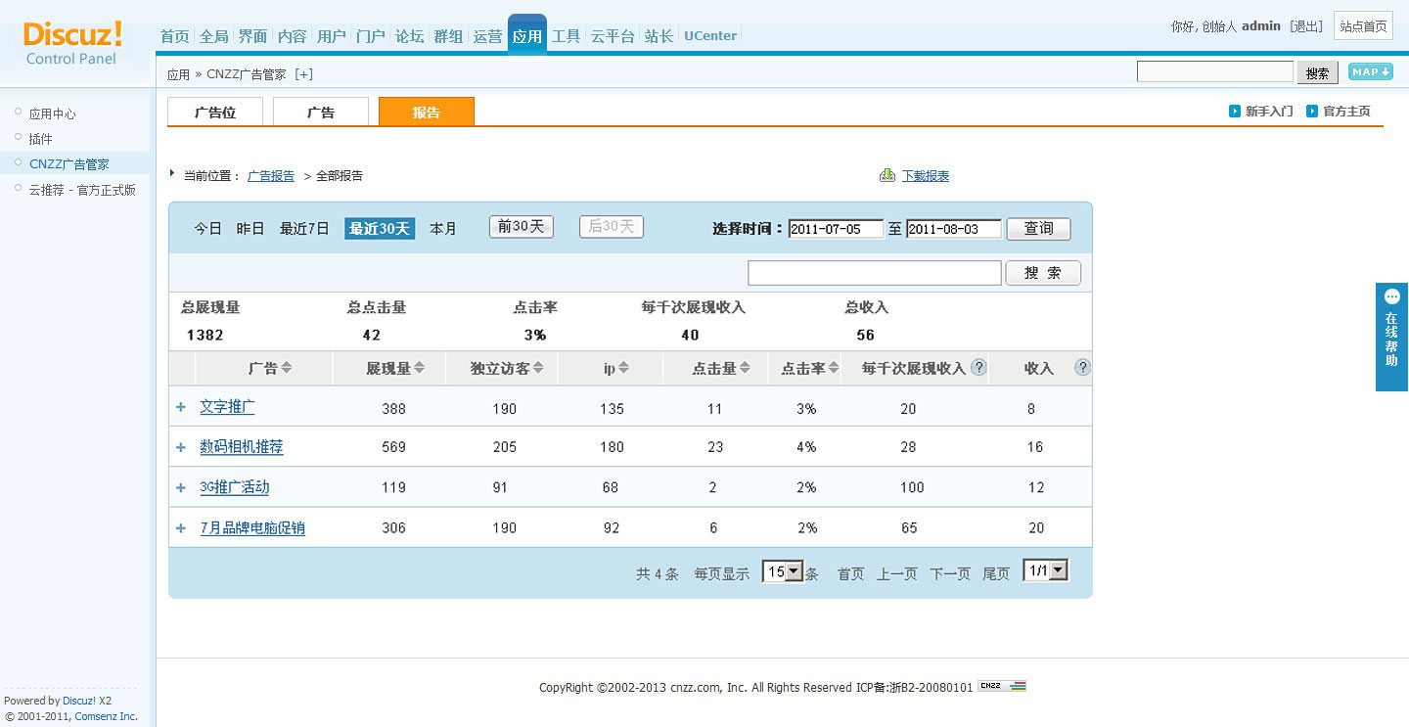Open the 论坛 top menu

tap(409, 36)
